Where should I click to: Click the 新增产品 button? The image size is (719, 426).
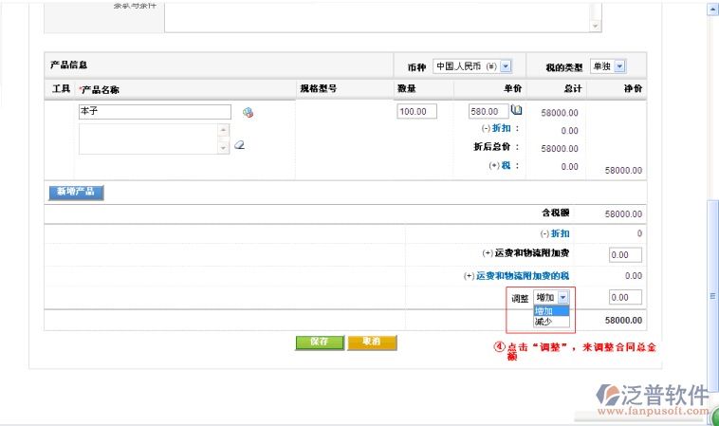pos(75,192)
